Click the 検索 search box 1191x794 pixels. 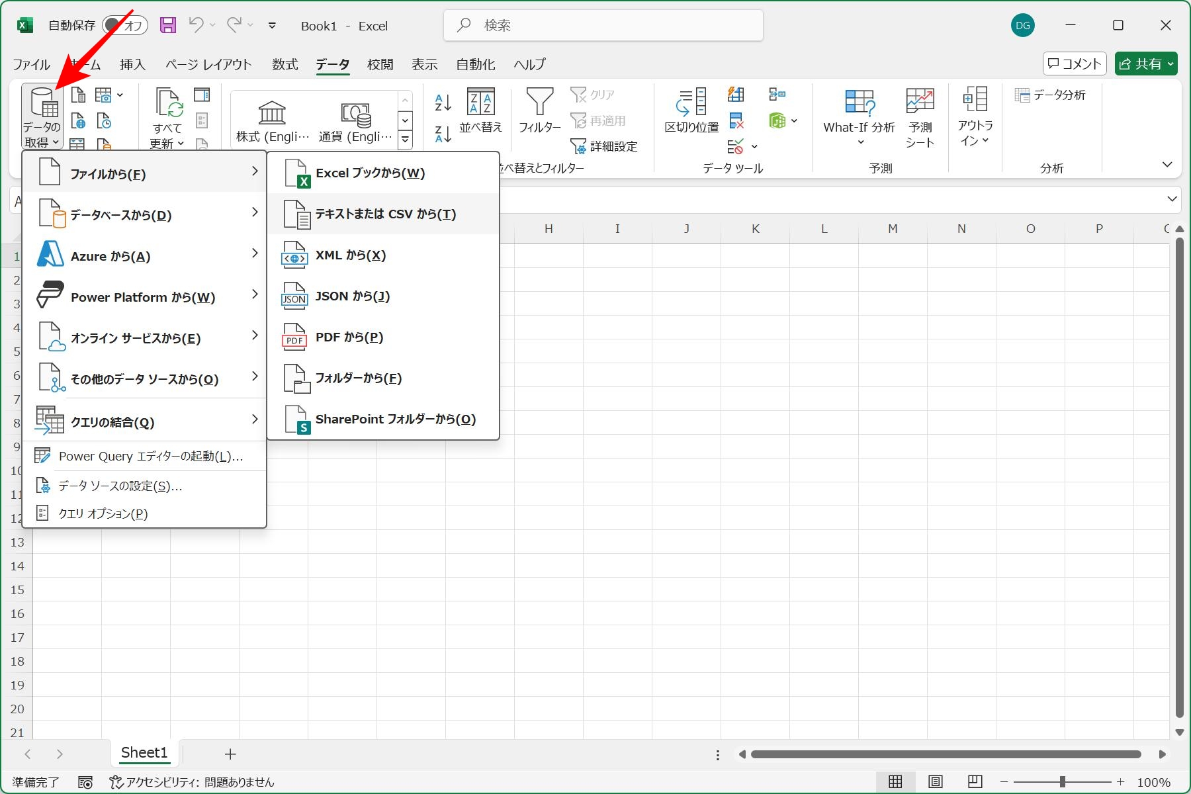tap(603, 25)
